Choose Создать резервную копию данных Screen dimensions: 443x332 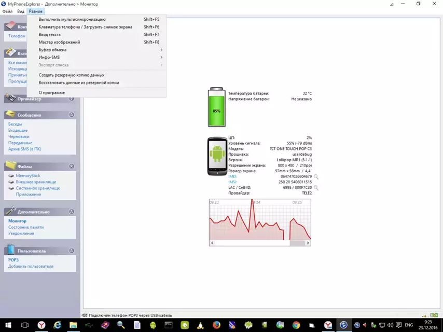(96, 75)
